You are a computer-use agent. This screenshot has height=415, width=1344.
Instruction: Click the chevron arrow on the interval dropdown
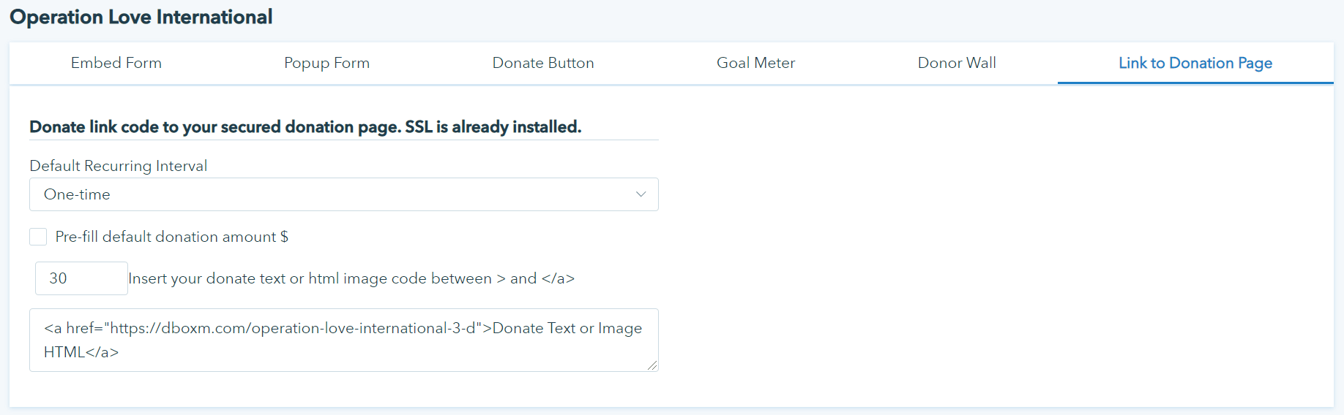pyautogui.click(x=641, y=194)
